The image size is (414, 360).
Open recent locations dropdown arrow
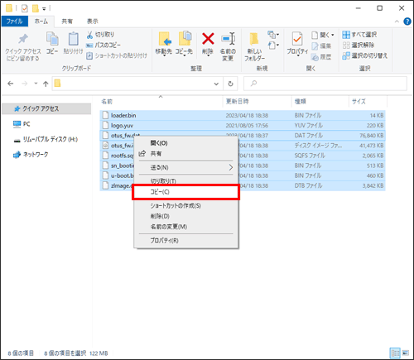[x=36, y=84]
